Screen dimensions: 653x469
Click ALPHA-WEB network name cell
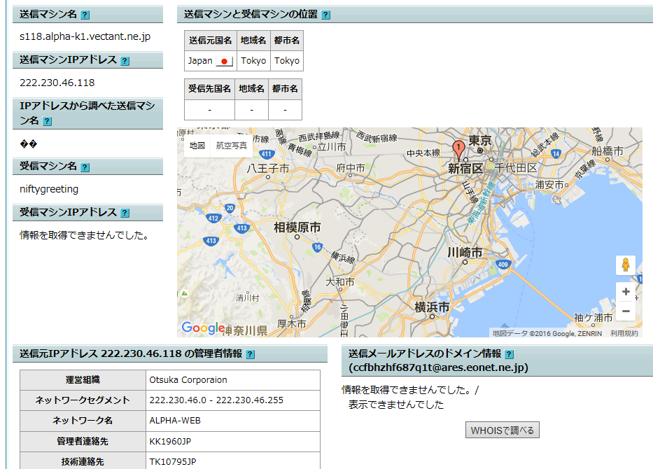233,421
